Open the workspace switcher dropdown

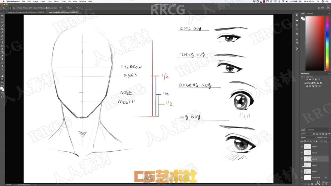[x=323, y=8]
